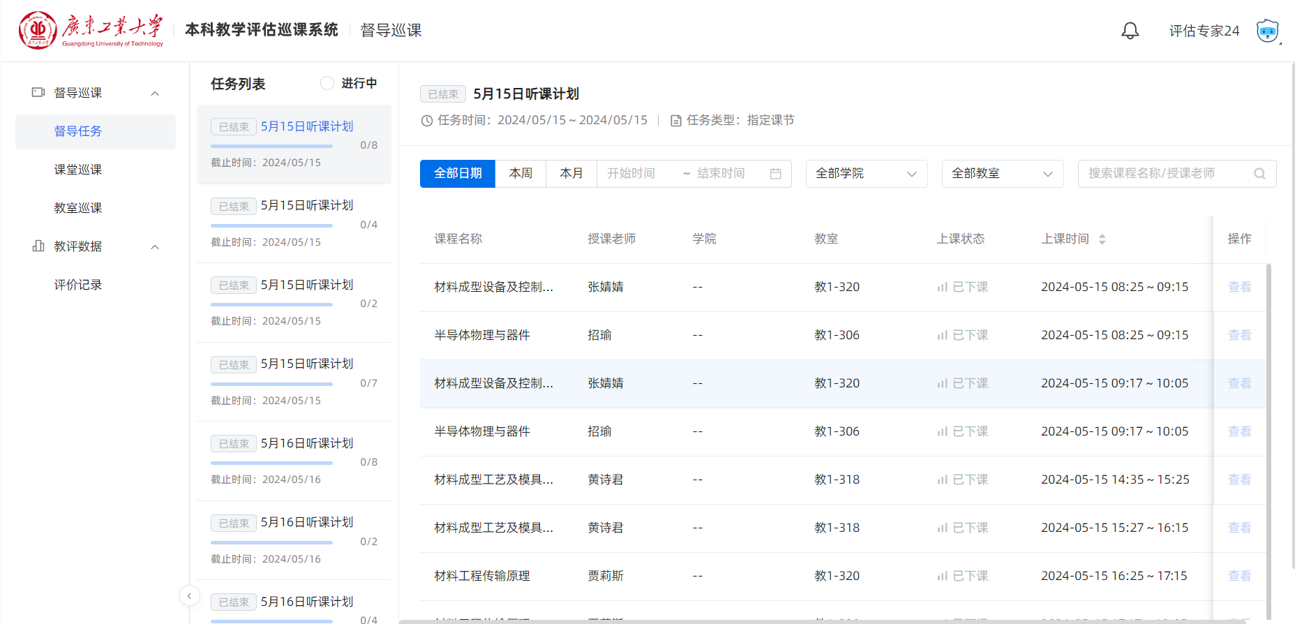Click 查看 for 半导体物理与器件 08:25 class

click(x=1239, y=335)
